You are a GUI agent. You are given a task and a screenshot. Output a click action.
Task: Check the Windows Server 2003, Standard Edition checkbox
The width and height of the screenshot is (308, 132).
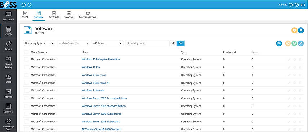pyautogui.click(x=26, y=106)
